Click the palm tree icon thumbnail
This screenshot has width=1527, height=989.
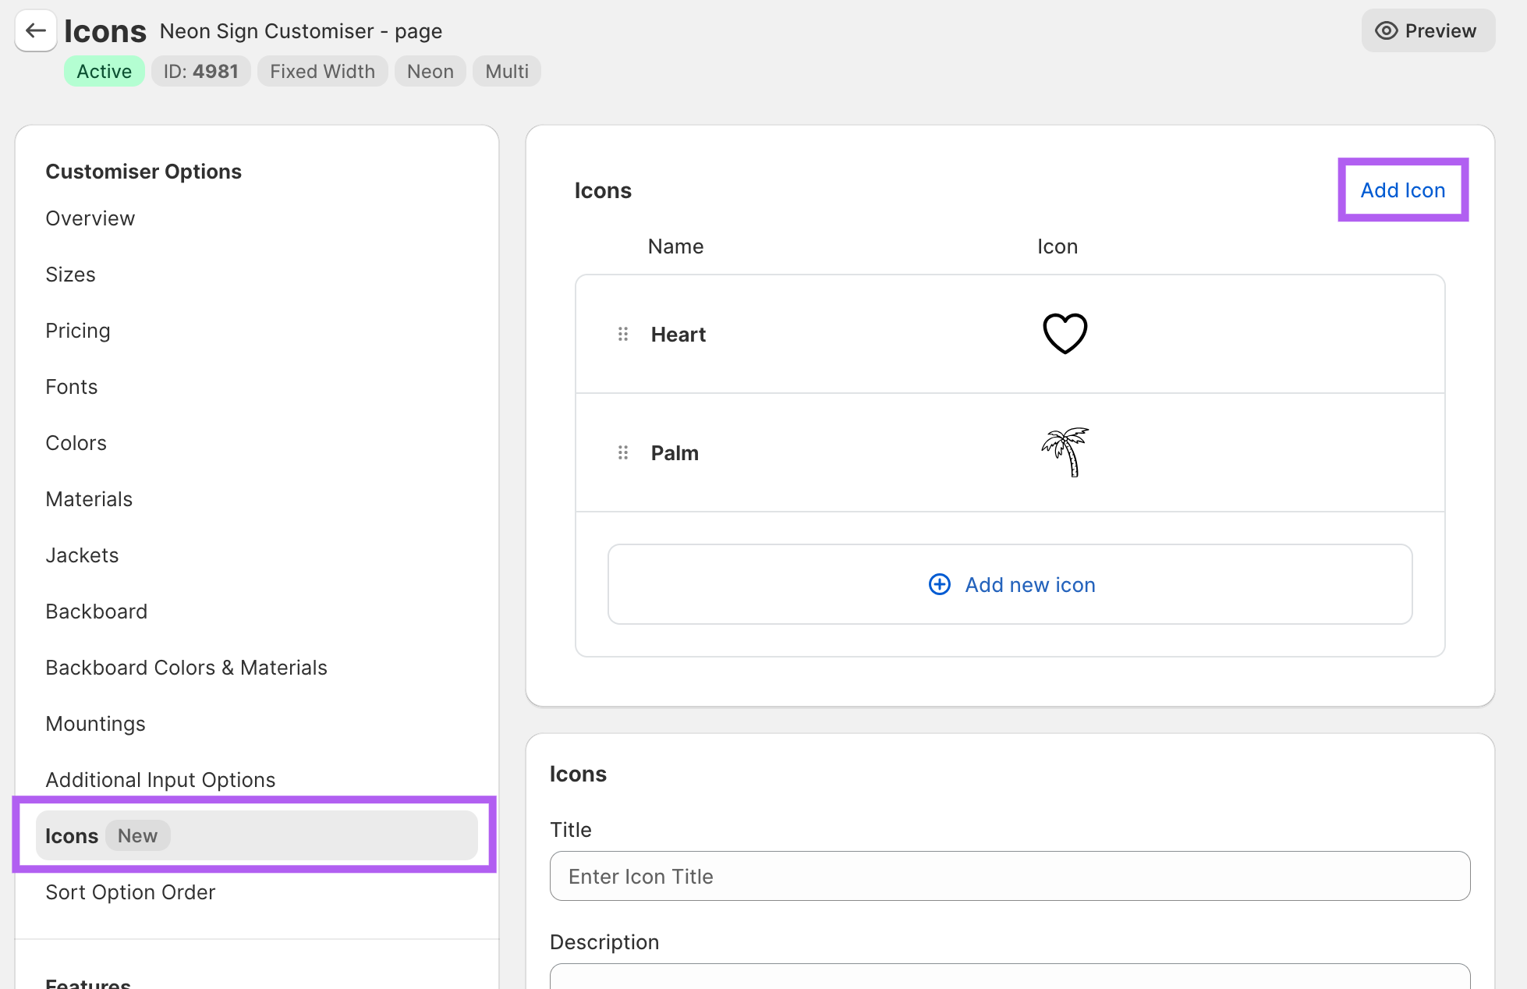point(1065,452)
